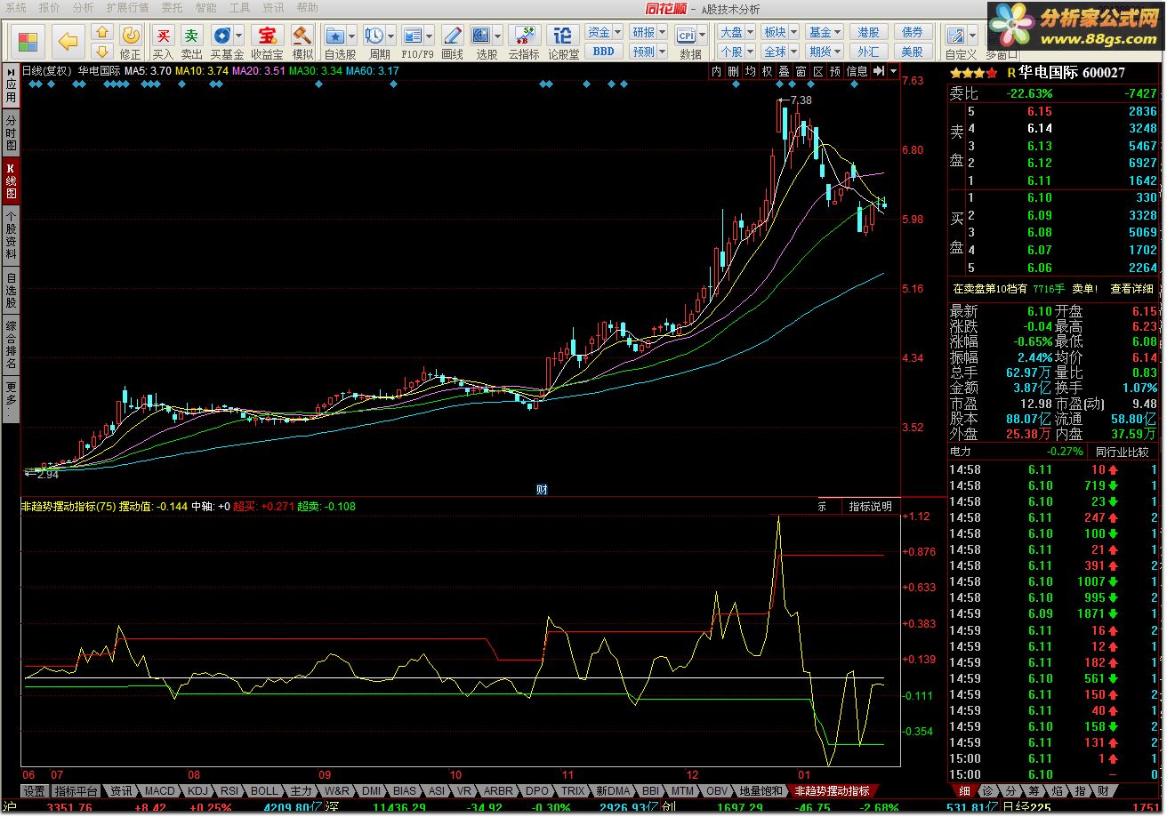Click the 同行业比较 button
1167x817 pixels.
pyautogui.click(x=1121, y=452)
